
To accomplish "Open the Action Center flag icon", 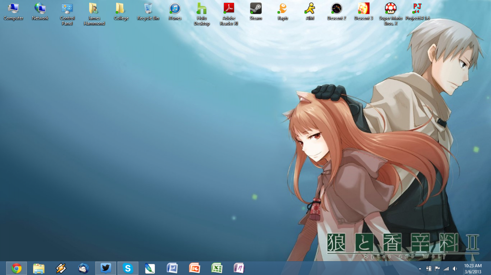I will pos(437,269).
